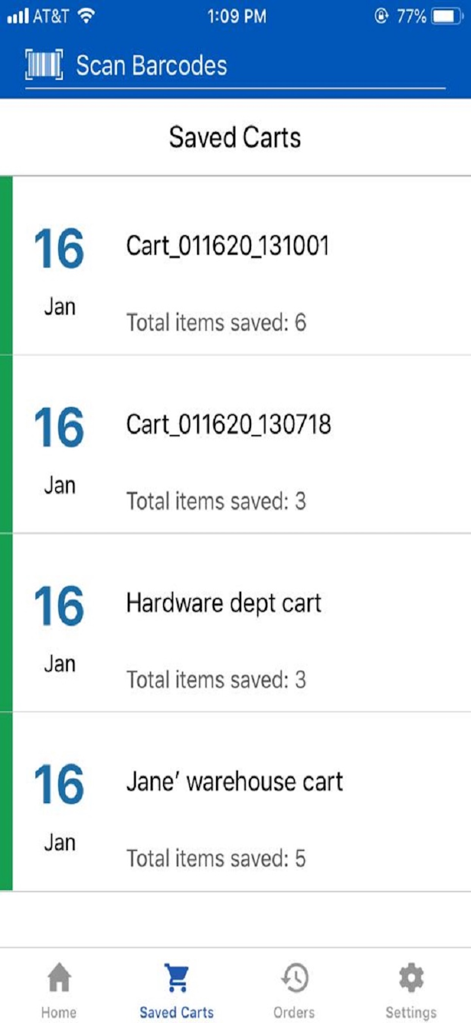The image size is (471, 1023).
Task: Tap the rotation lock status icon
Action: click(x=381, y=16)
